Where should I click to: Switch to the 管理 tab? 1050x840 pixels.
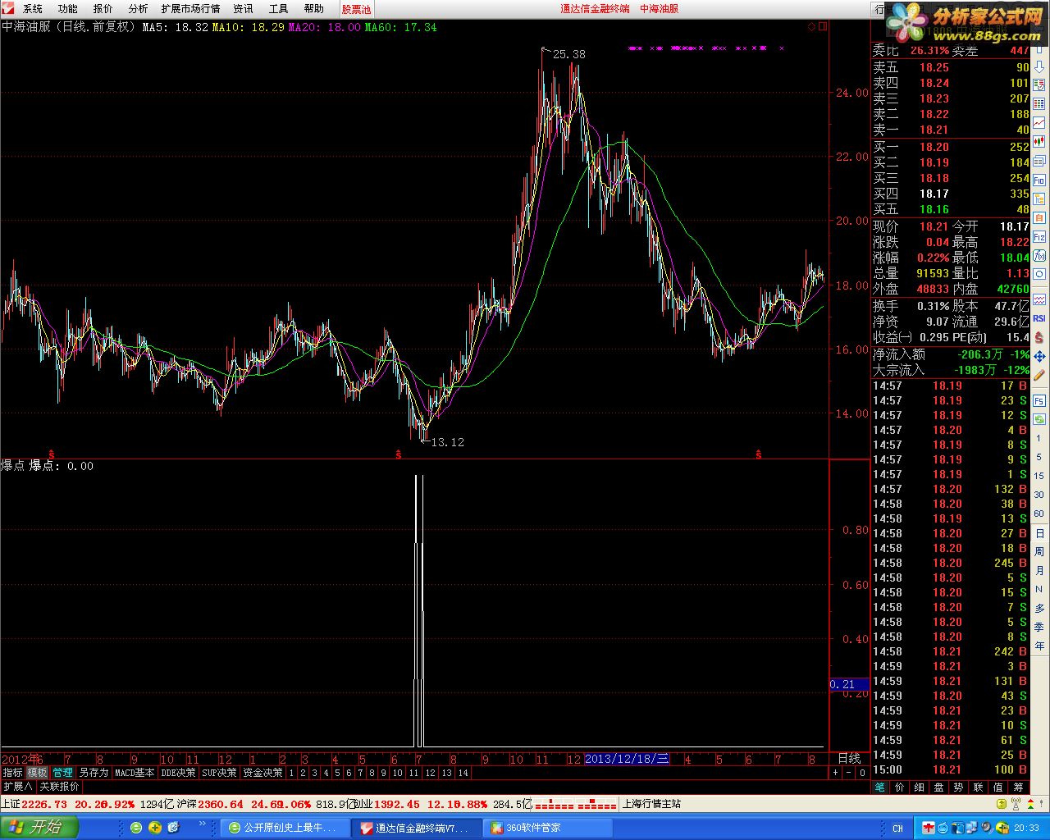tap(63, 773)
